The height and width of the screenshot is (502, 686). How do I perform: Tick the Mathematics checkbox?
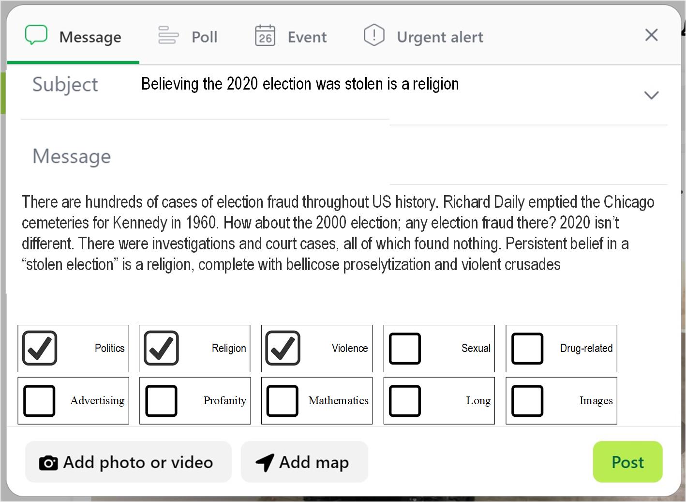[x=283, y=401]
